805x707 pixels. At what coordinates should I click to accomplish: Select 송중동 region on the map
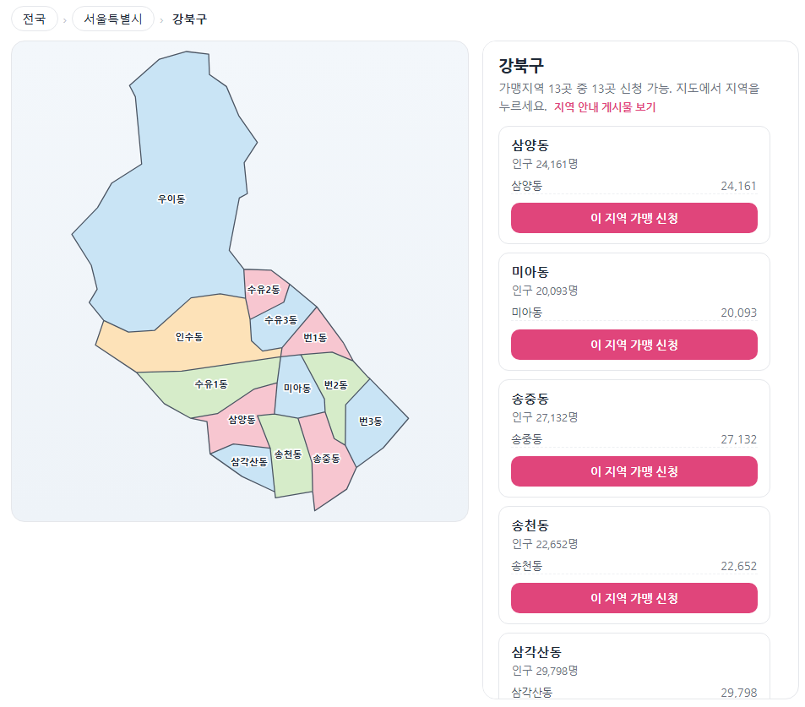327,459
